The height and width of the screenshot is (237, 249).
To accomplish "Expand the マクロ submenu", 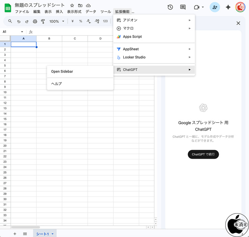I will (x=154, y=28).
